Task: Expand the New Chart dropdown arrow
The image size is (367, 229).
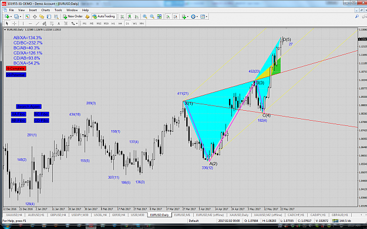Action: (x=11, y=17)
